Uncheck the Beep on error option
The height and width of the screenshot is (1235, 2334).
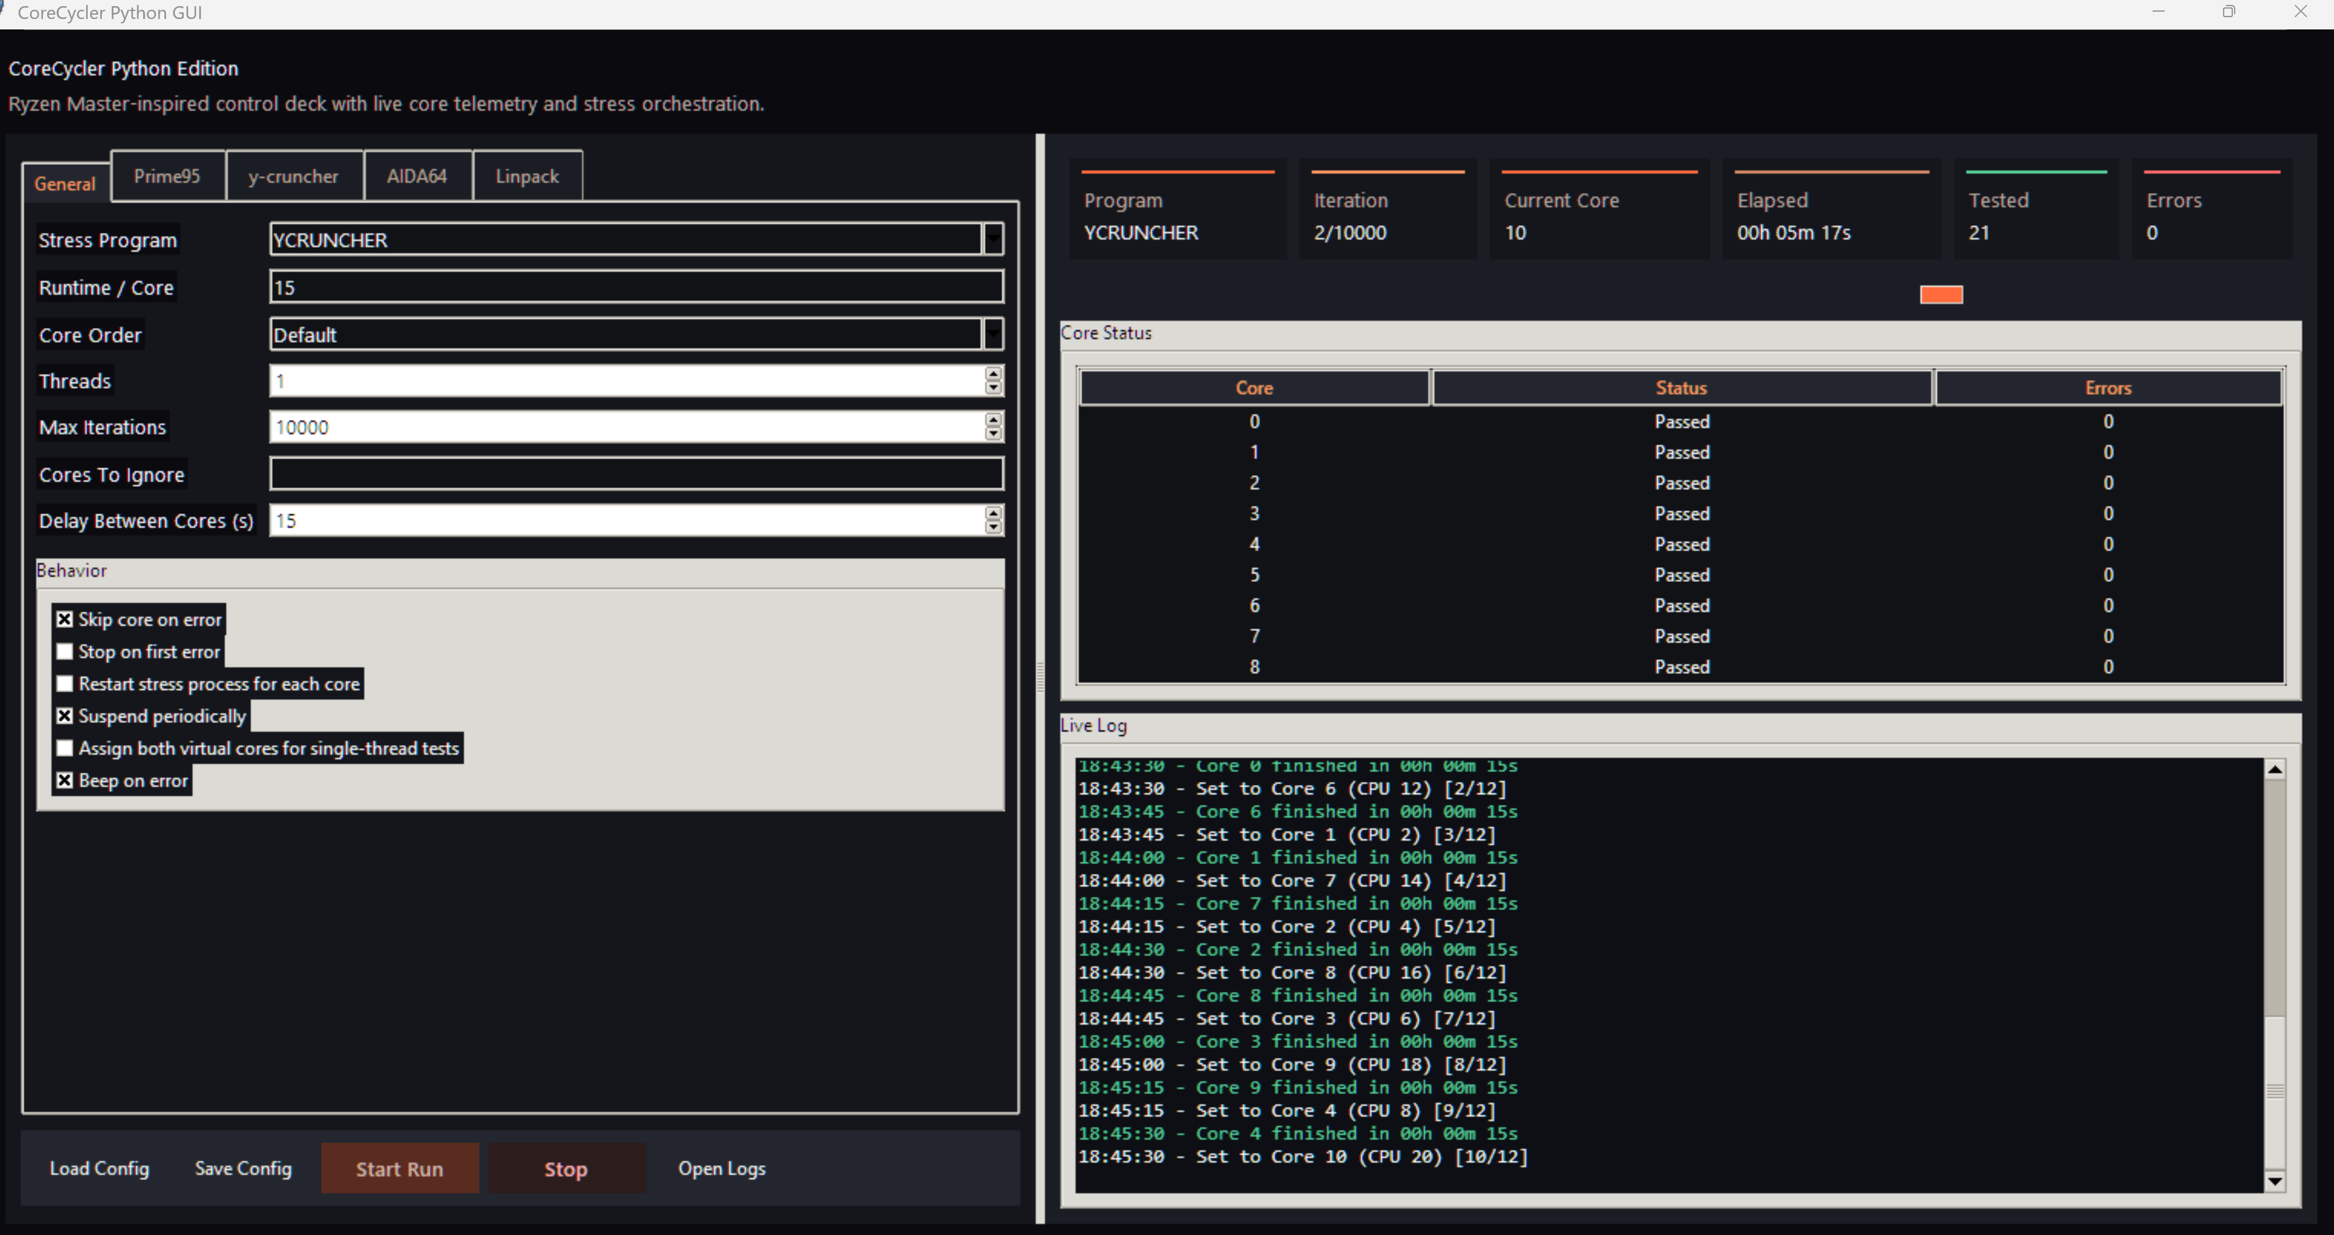pyautogui.click(x=64, y=780)
